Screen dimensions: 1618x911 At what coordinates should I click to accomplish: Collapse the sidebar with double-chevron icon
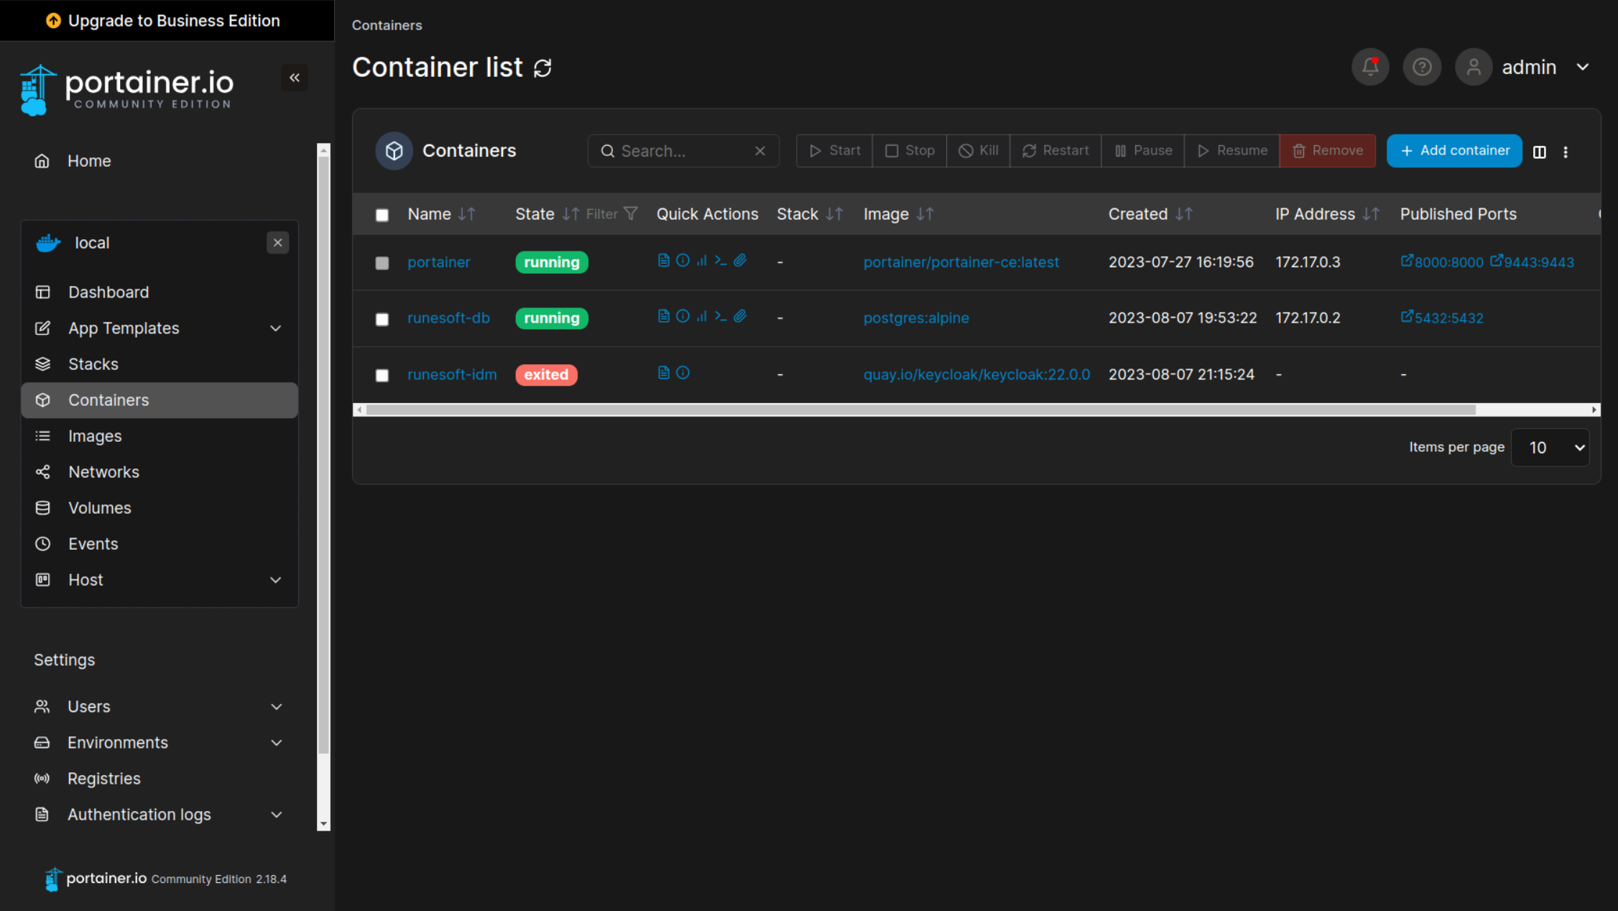point(295,78)
